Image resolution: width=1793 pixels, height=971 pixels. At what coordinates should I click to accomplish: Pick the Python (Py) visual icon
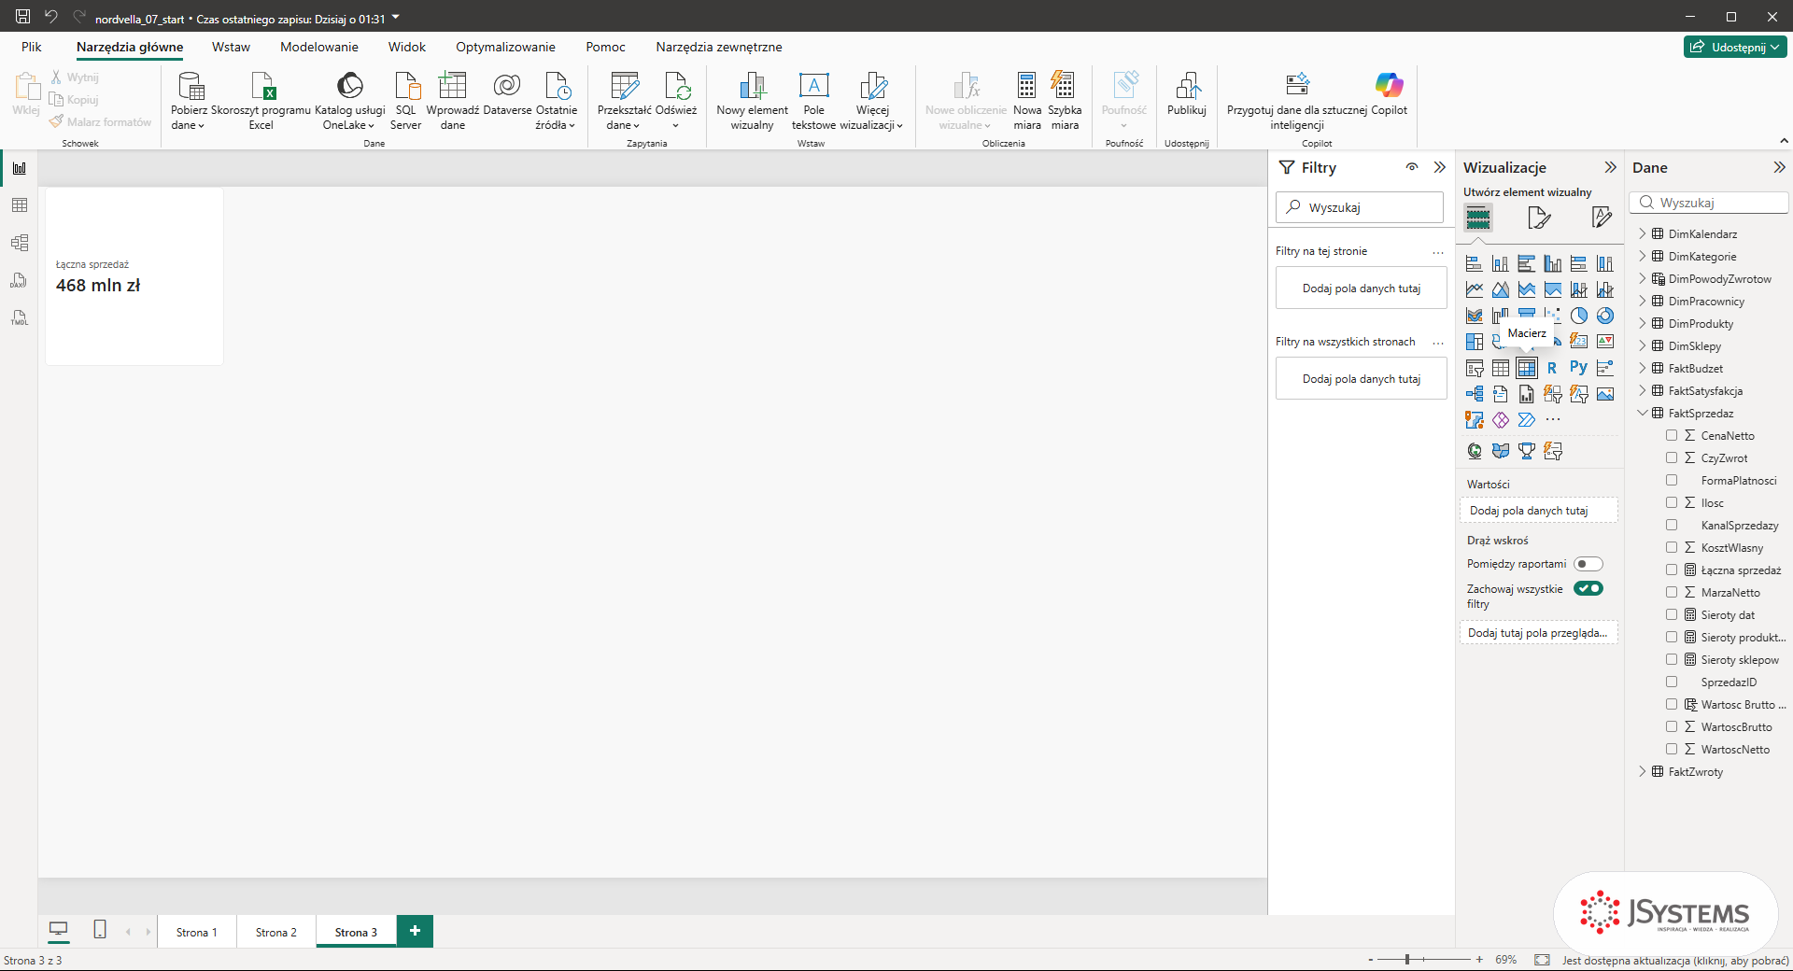(x=1578, y=368)
